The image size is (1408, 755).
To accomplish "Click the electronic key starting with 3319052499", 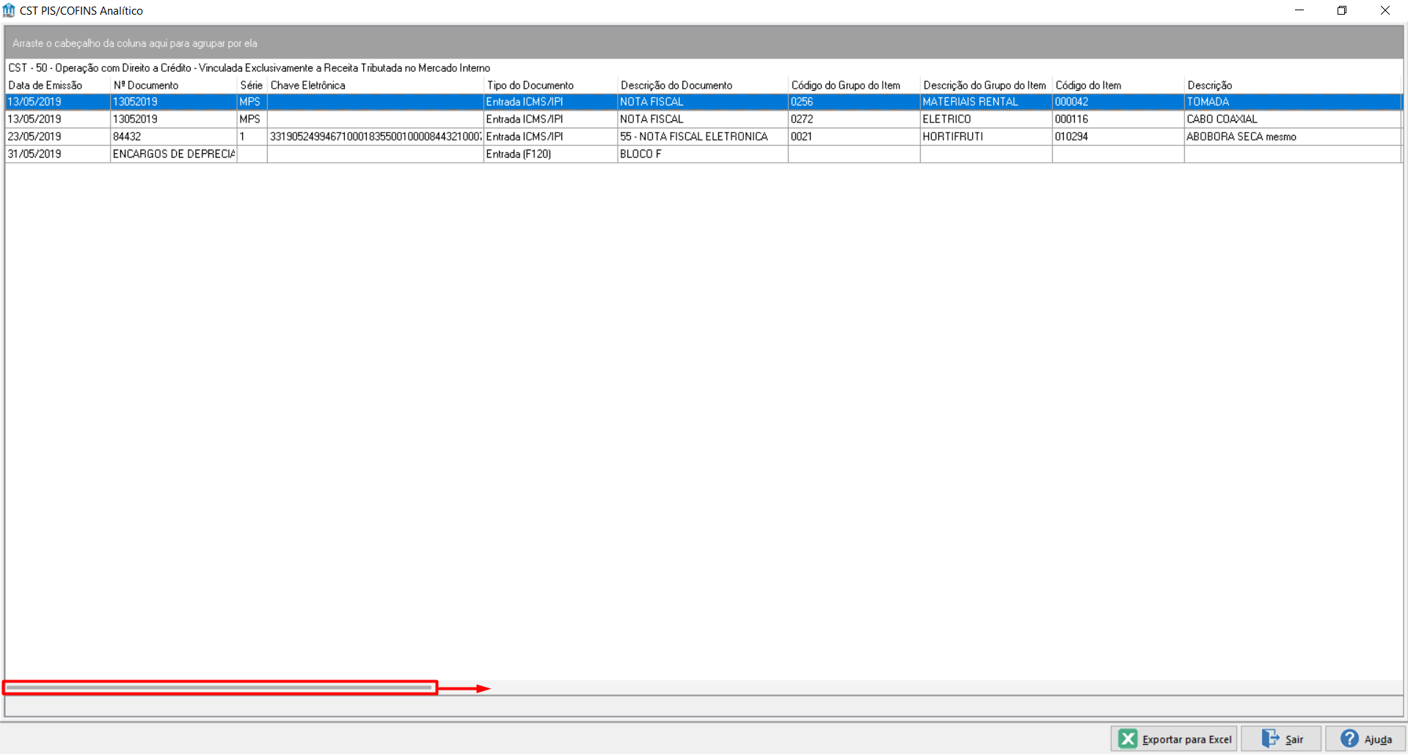I will point(375,136).
